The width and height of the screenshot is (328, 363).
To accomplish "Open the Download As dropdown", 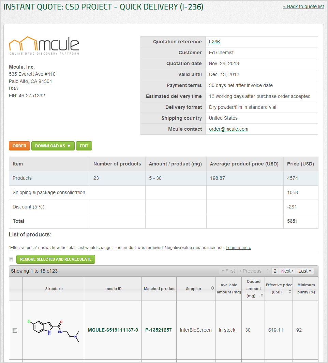I will [53, 146].
